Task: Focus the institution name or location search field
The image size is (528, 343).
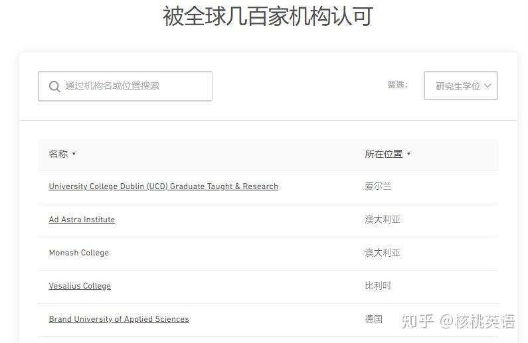Action: pos(125,86)
